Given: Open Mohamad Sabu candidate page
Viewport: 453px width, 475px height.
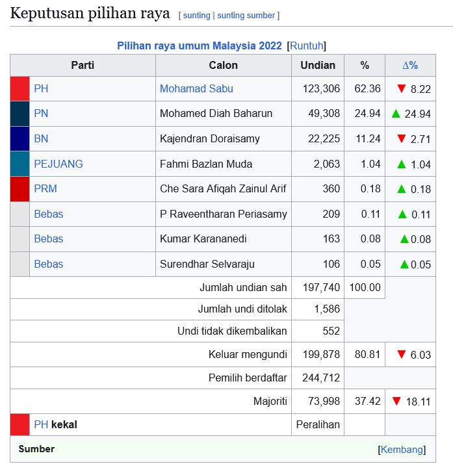Looking at the screenshot, I should click(196, 88).
